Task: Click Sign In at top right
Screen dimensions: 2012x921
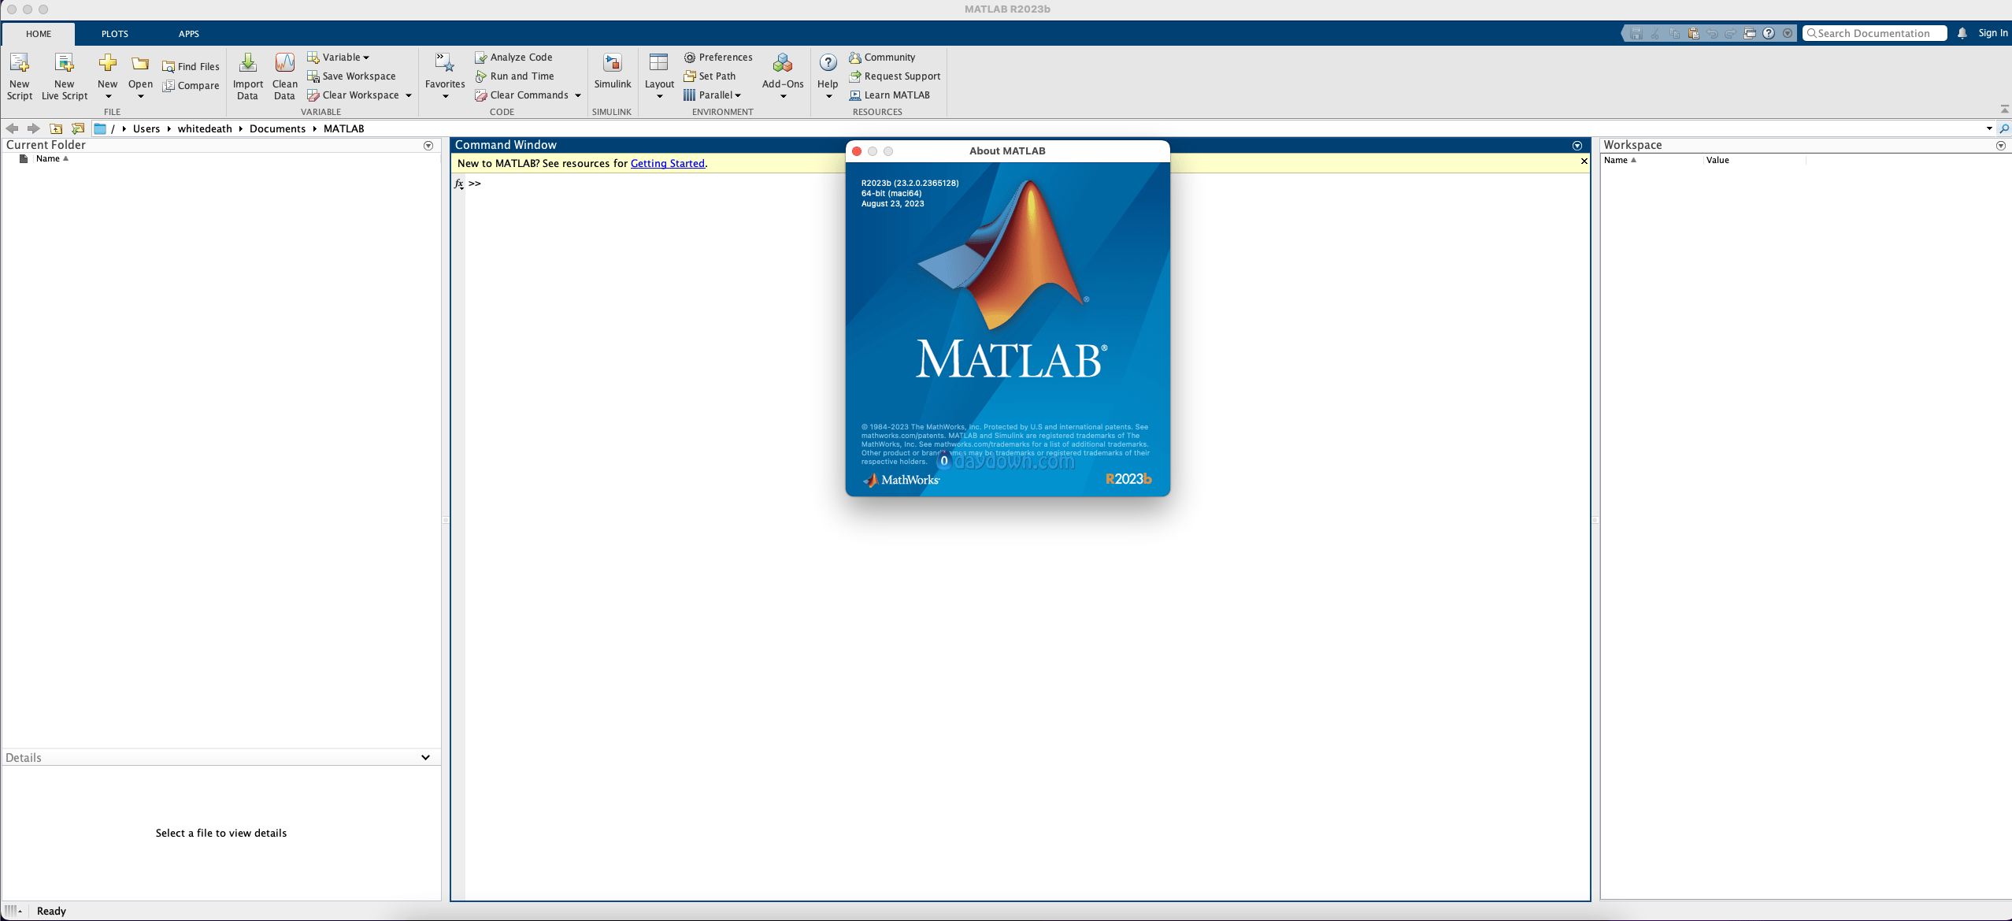Action: click(x=1992, y=33)
